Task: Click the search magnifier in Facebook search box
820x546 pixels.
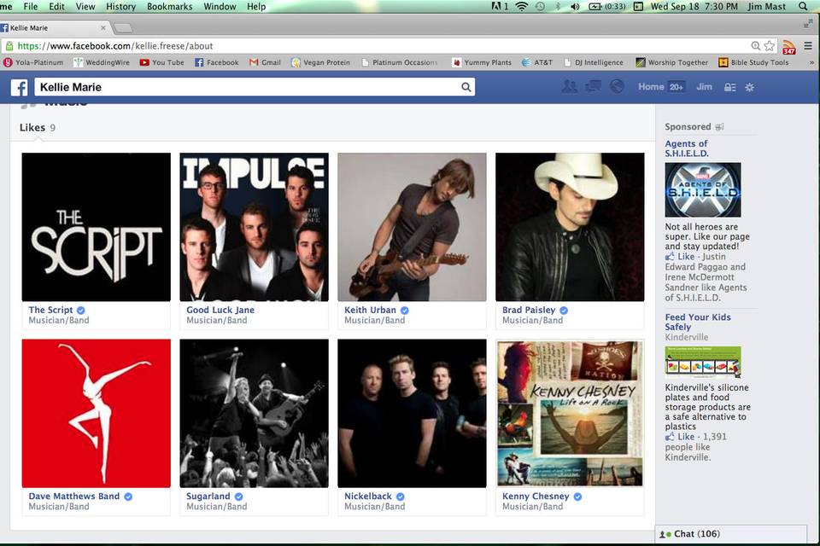Action: coord(466,87)
